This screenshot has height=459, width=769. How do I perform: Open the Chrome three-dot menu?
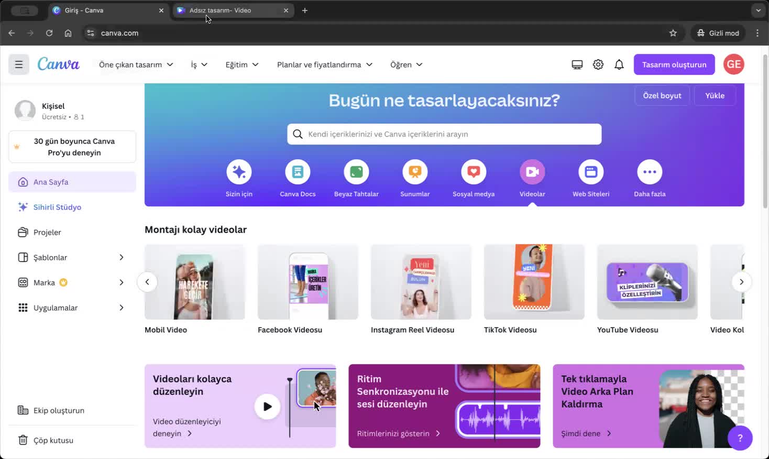click(x=757, y=33)
